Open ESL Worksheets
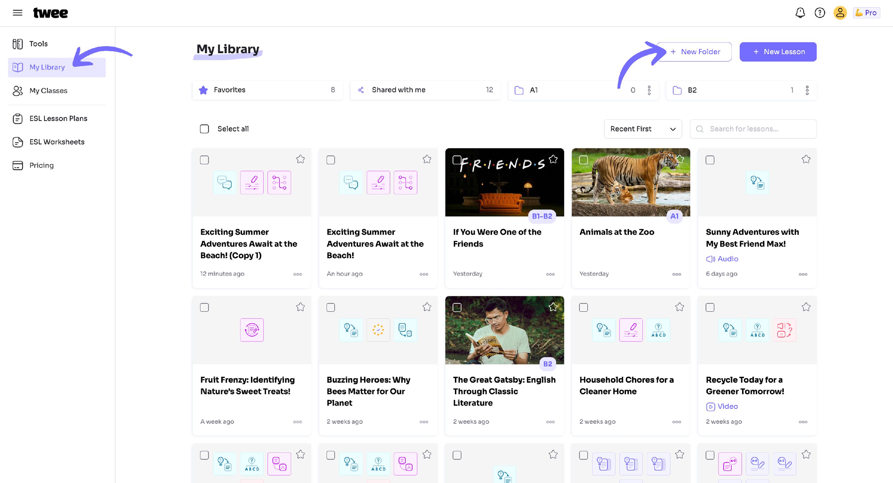The height and width of the screenshot is (483, 893). pyautogui.click(x=57, y=142)
